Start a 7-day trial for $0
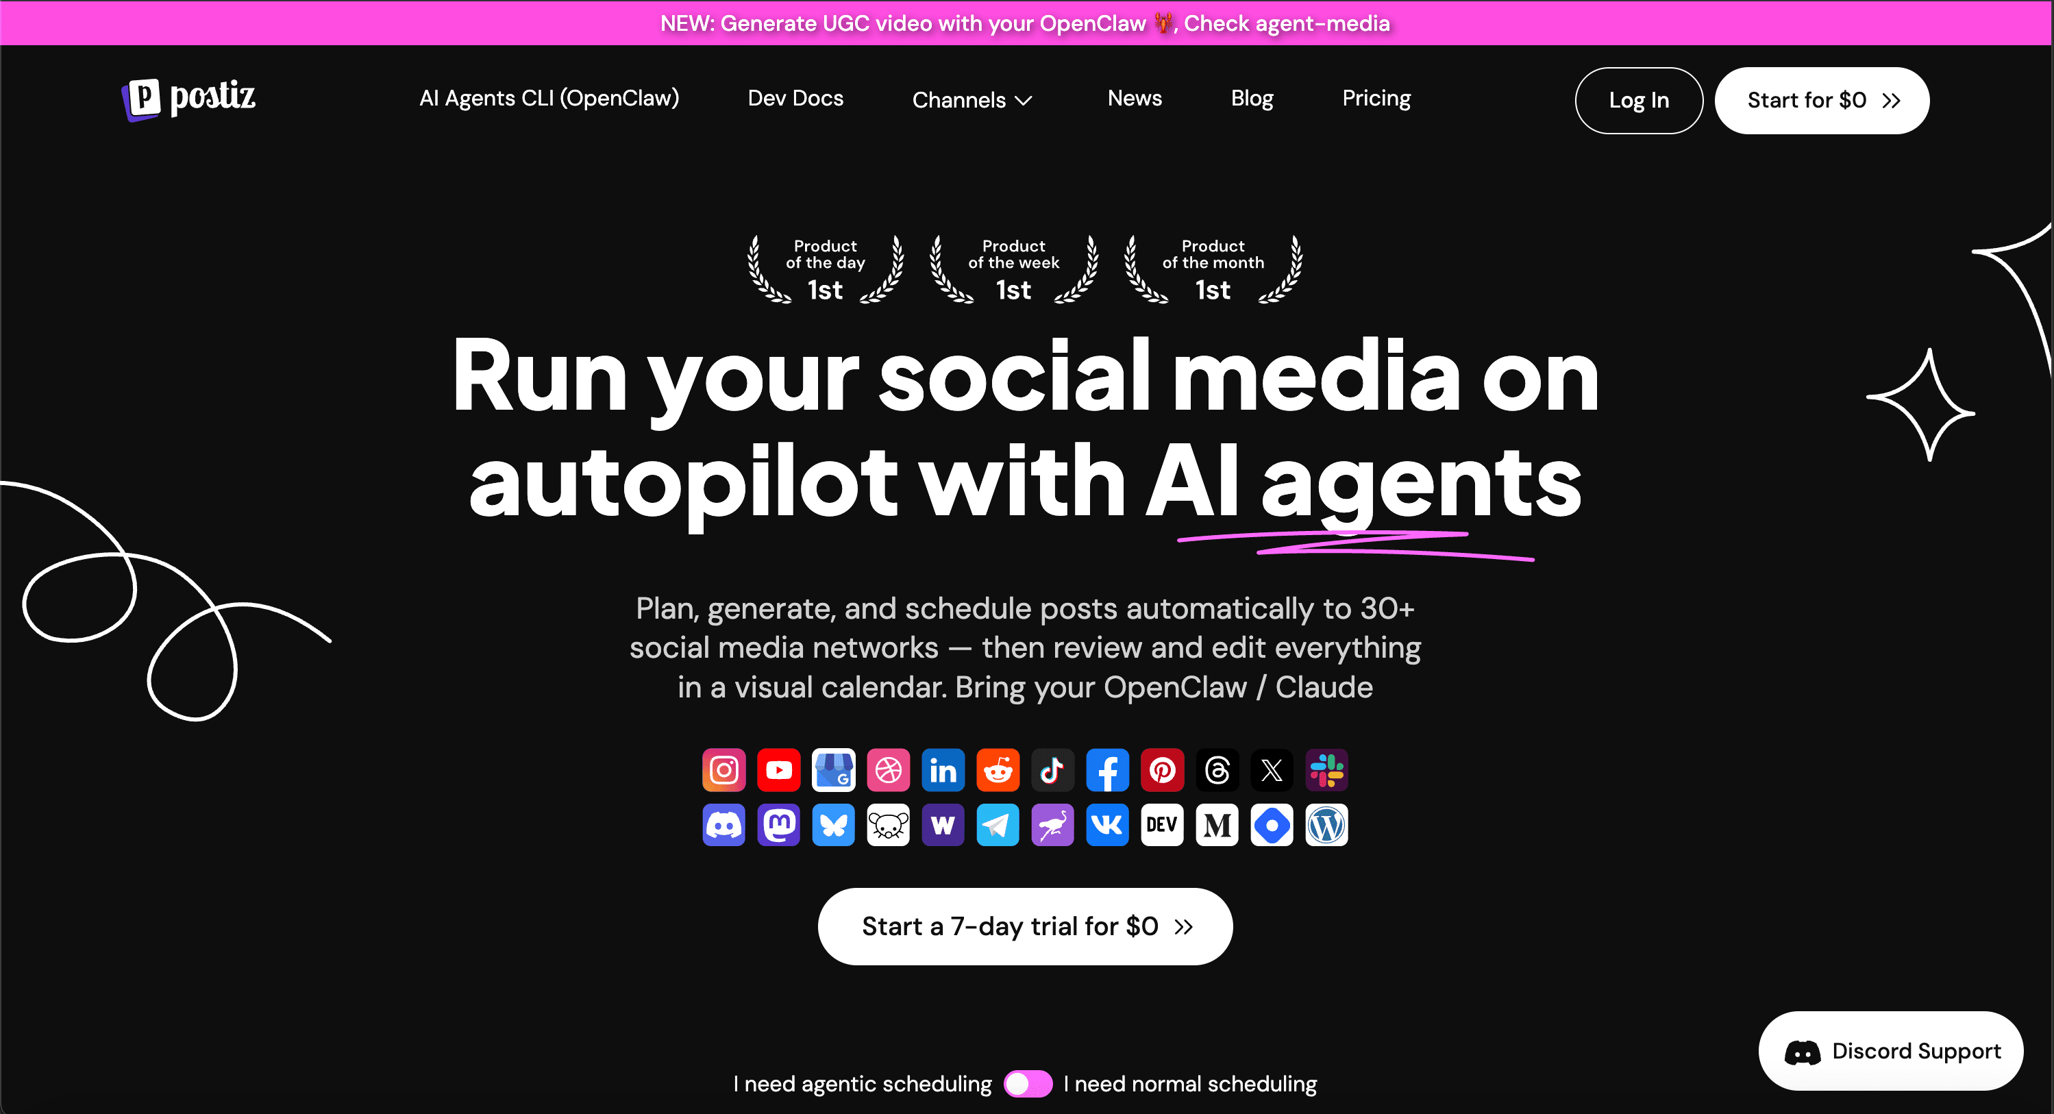The width and height of the screenshot is (2054, 1114). [x=1026, y=926]
